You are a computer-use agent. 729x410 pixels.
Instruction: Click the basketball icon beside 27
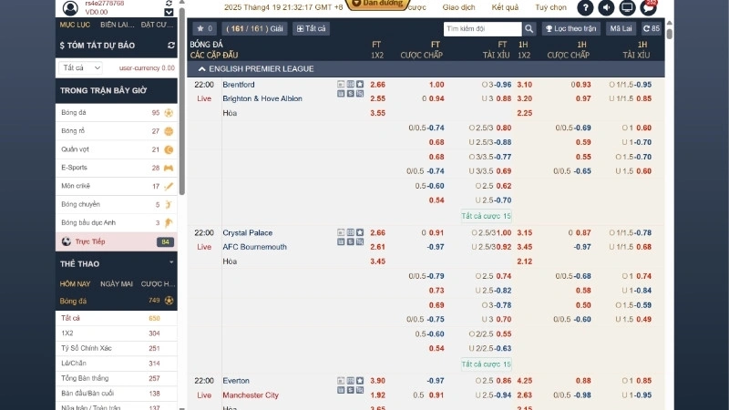[x=169, y=131]
